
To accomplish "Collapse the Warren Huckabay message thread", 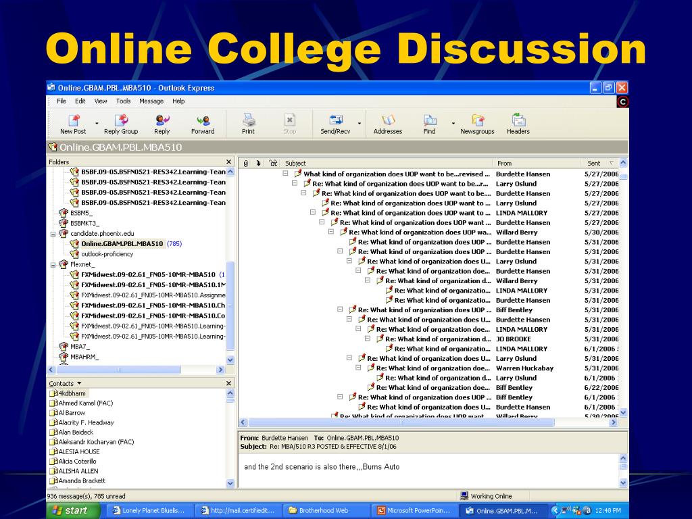I will tap(358, 368).
